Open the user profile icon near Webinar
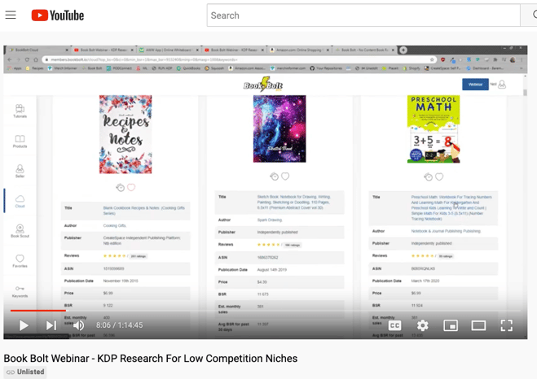The width and height of the screenshot is (537, 379). point(502,84)
